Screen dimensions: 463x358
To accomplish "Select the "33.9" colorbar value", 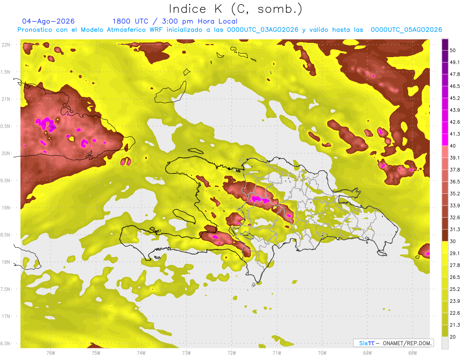I will click(455, 205).
